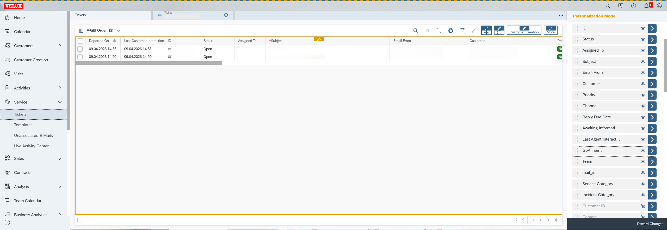667x230 pixels.
Task: Grab drag handle for Email From field
Action: tap(577, 73)
